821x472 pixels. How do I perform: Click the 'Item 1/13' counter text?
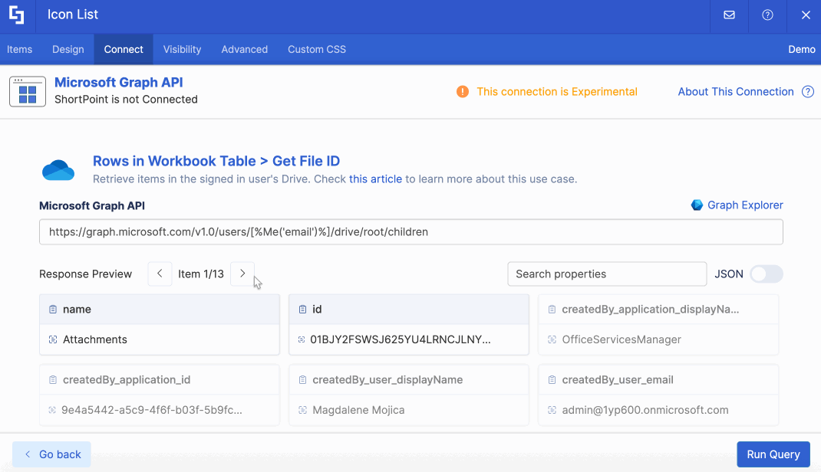[201, 274]
